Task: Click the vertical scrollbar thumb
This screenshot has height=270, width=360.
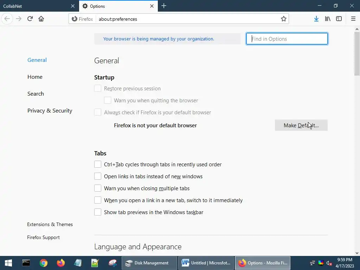Action: point(357,54)
